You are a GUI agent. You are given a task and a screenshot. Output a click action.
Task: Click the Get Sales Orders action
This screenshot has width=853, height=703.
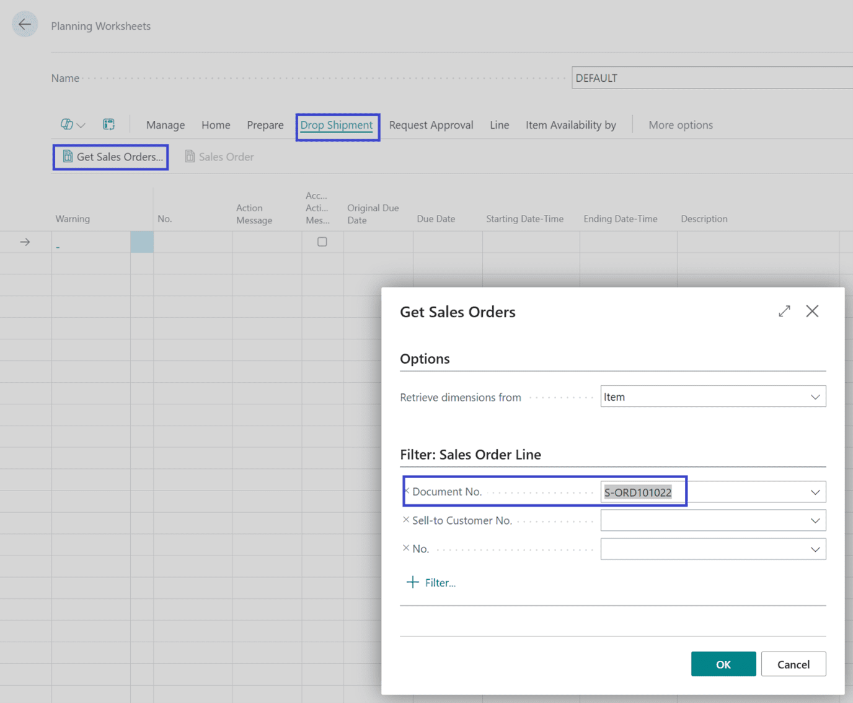pyautogui.click(x=112, y=157)
